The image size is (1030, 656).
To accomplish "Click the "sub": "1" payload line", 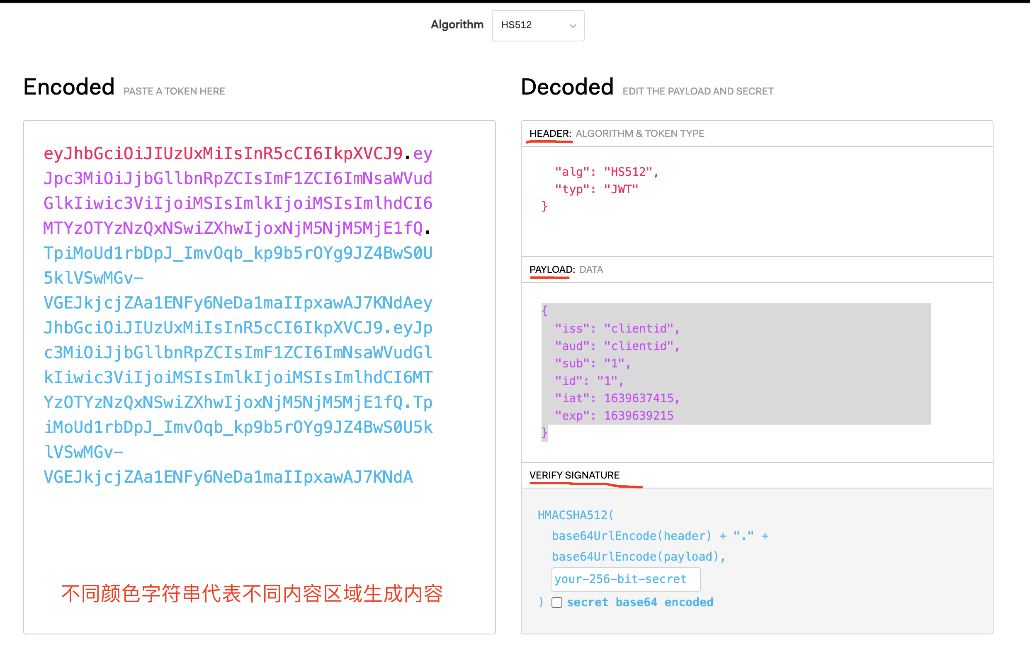I will click(592, 363).
